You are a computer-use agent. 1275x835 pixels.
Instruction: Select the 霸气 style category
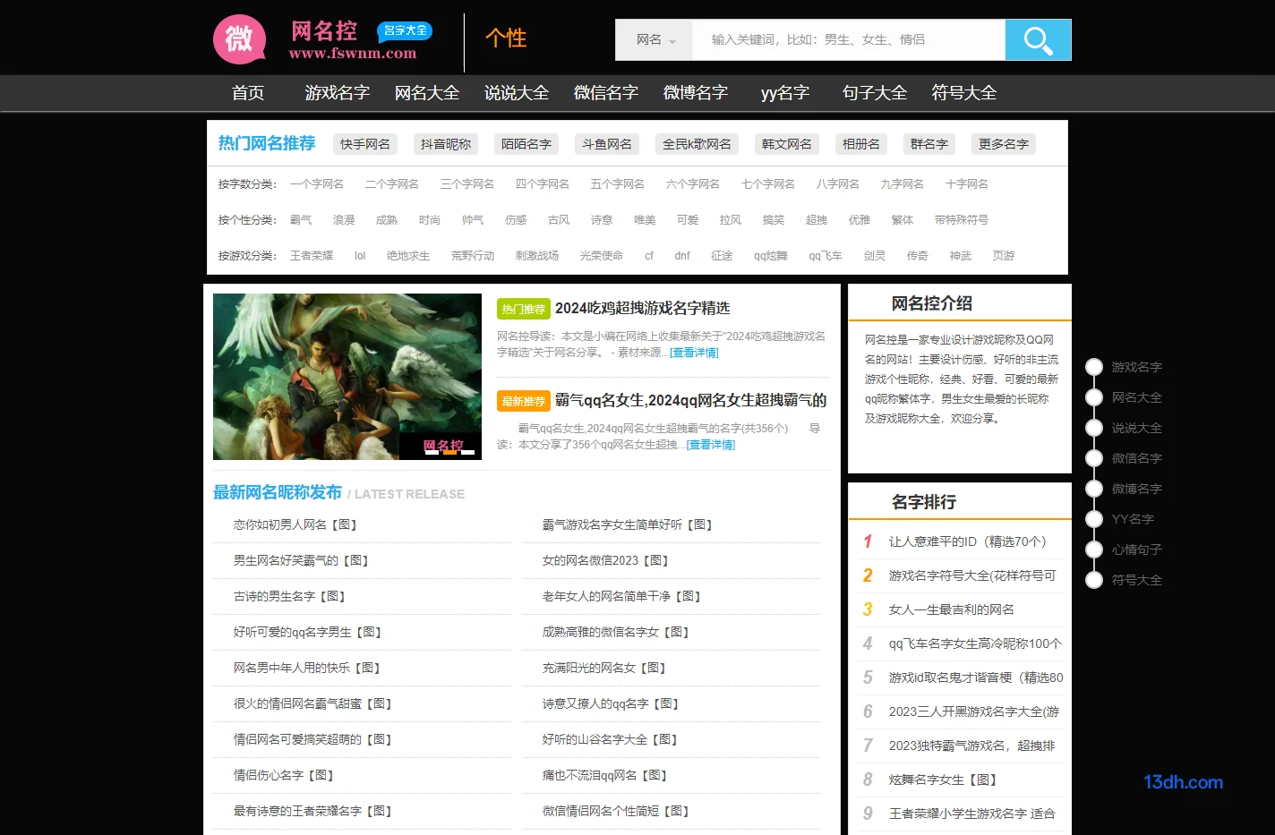pos(301,220)
